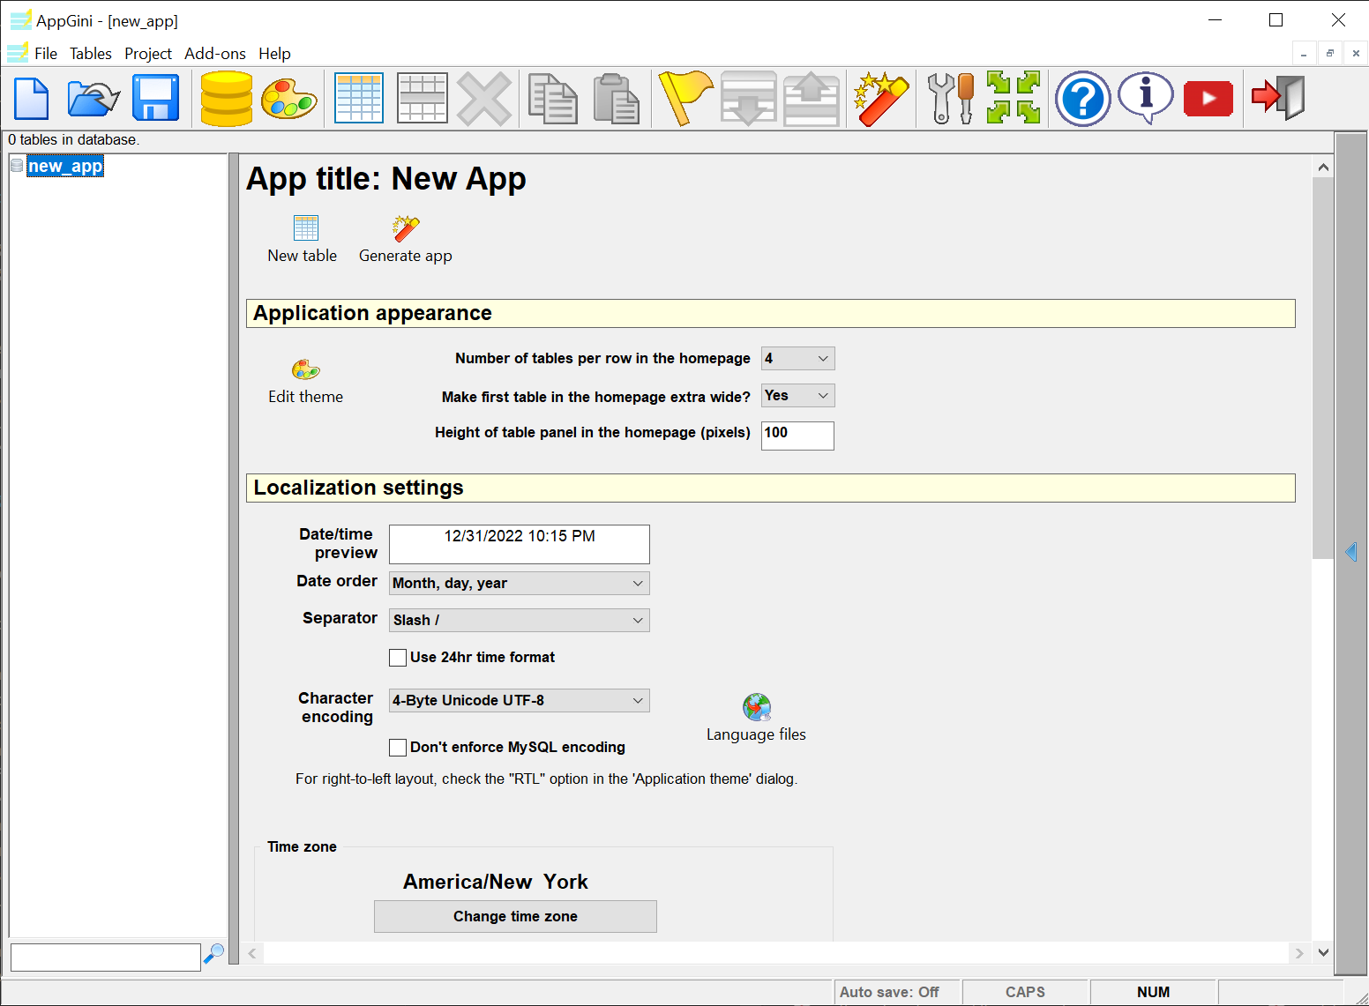This screenshot has height=1006, width=1369.
Task: Click the magic wand generate icon in toolbar
Action: pyautogui.click(x=880, y=98)
